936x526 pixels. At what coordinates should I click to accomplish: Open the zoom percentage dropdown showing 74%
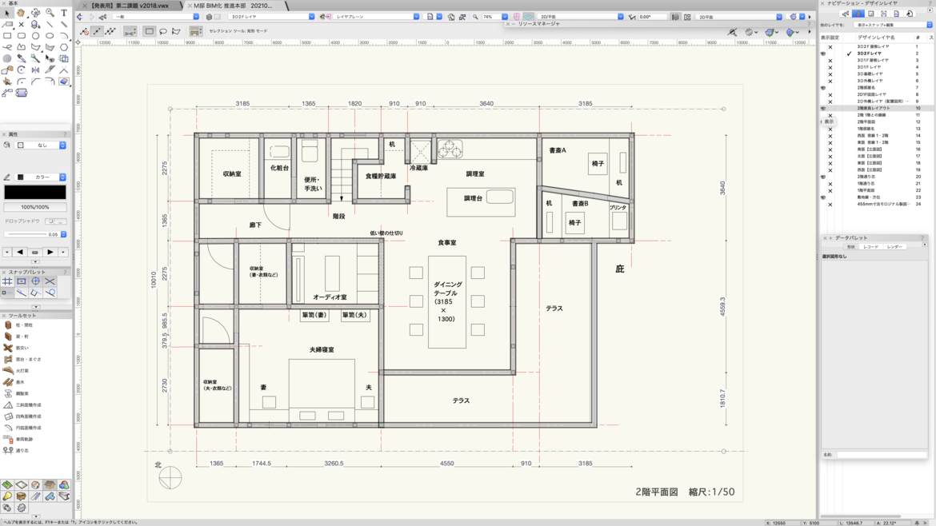[x=503, y=15]
